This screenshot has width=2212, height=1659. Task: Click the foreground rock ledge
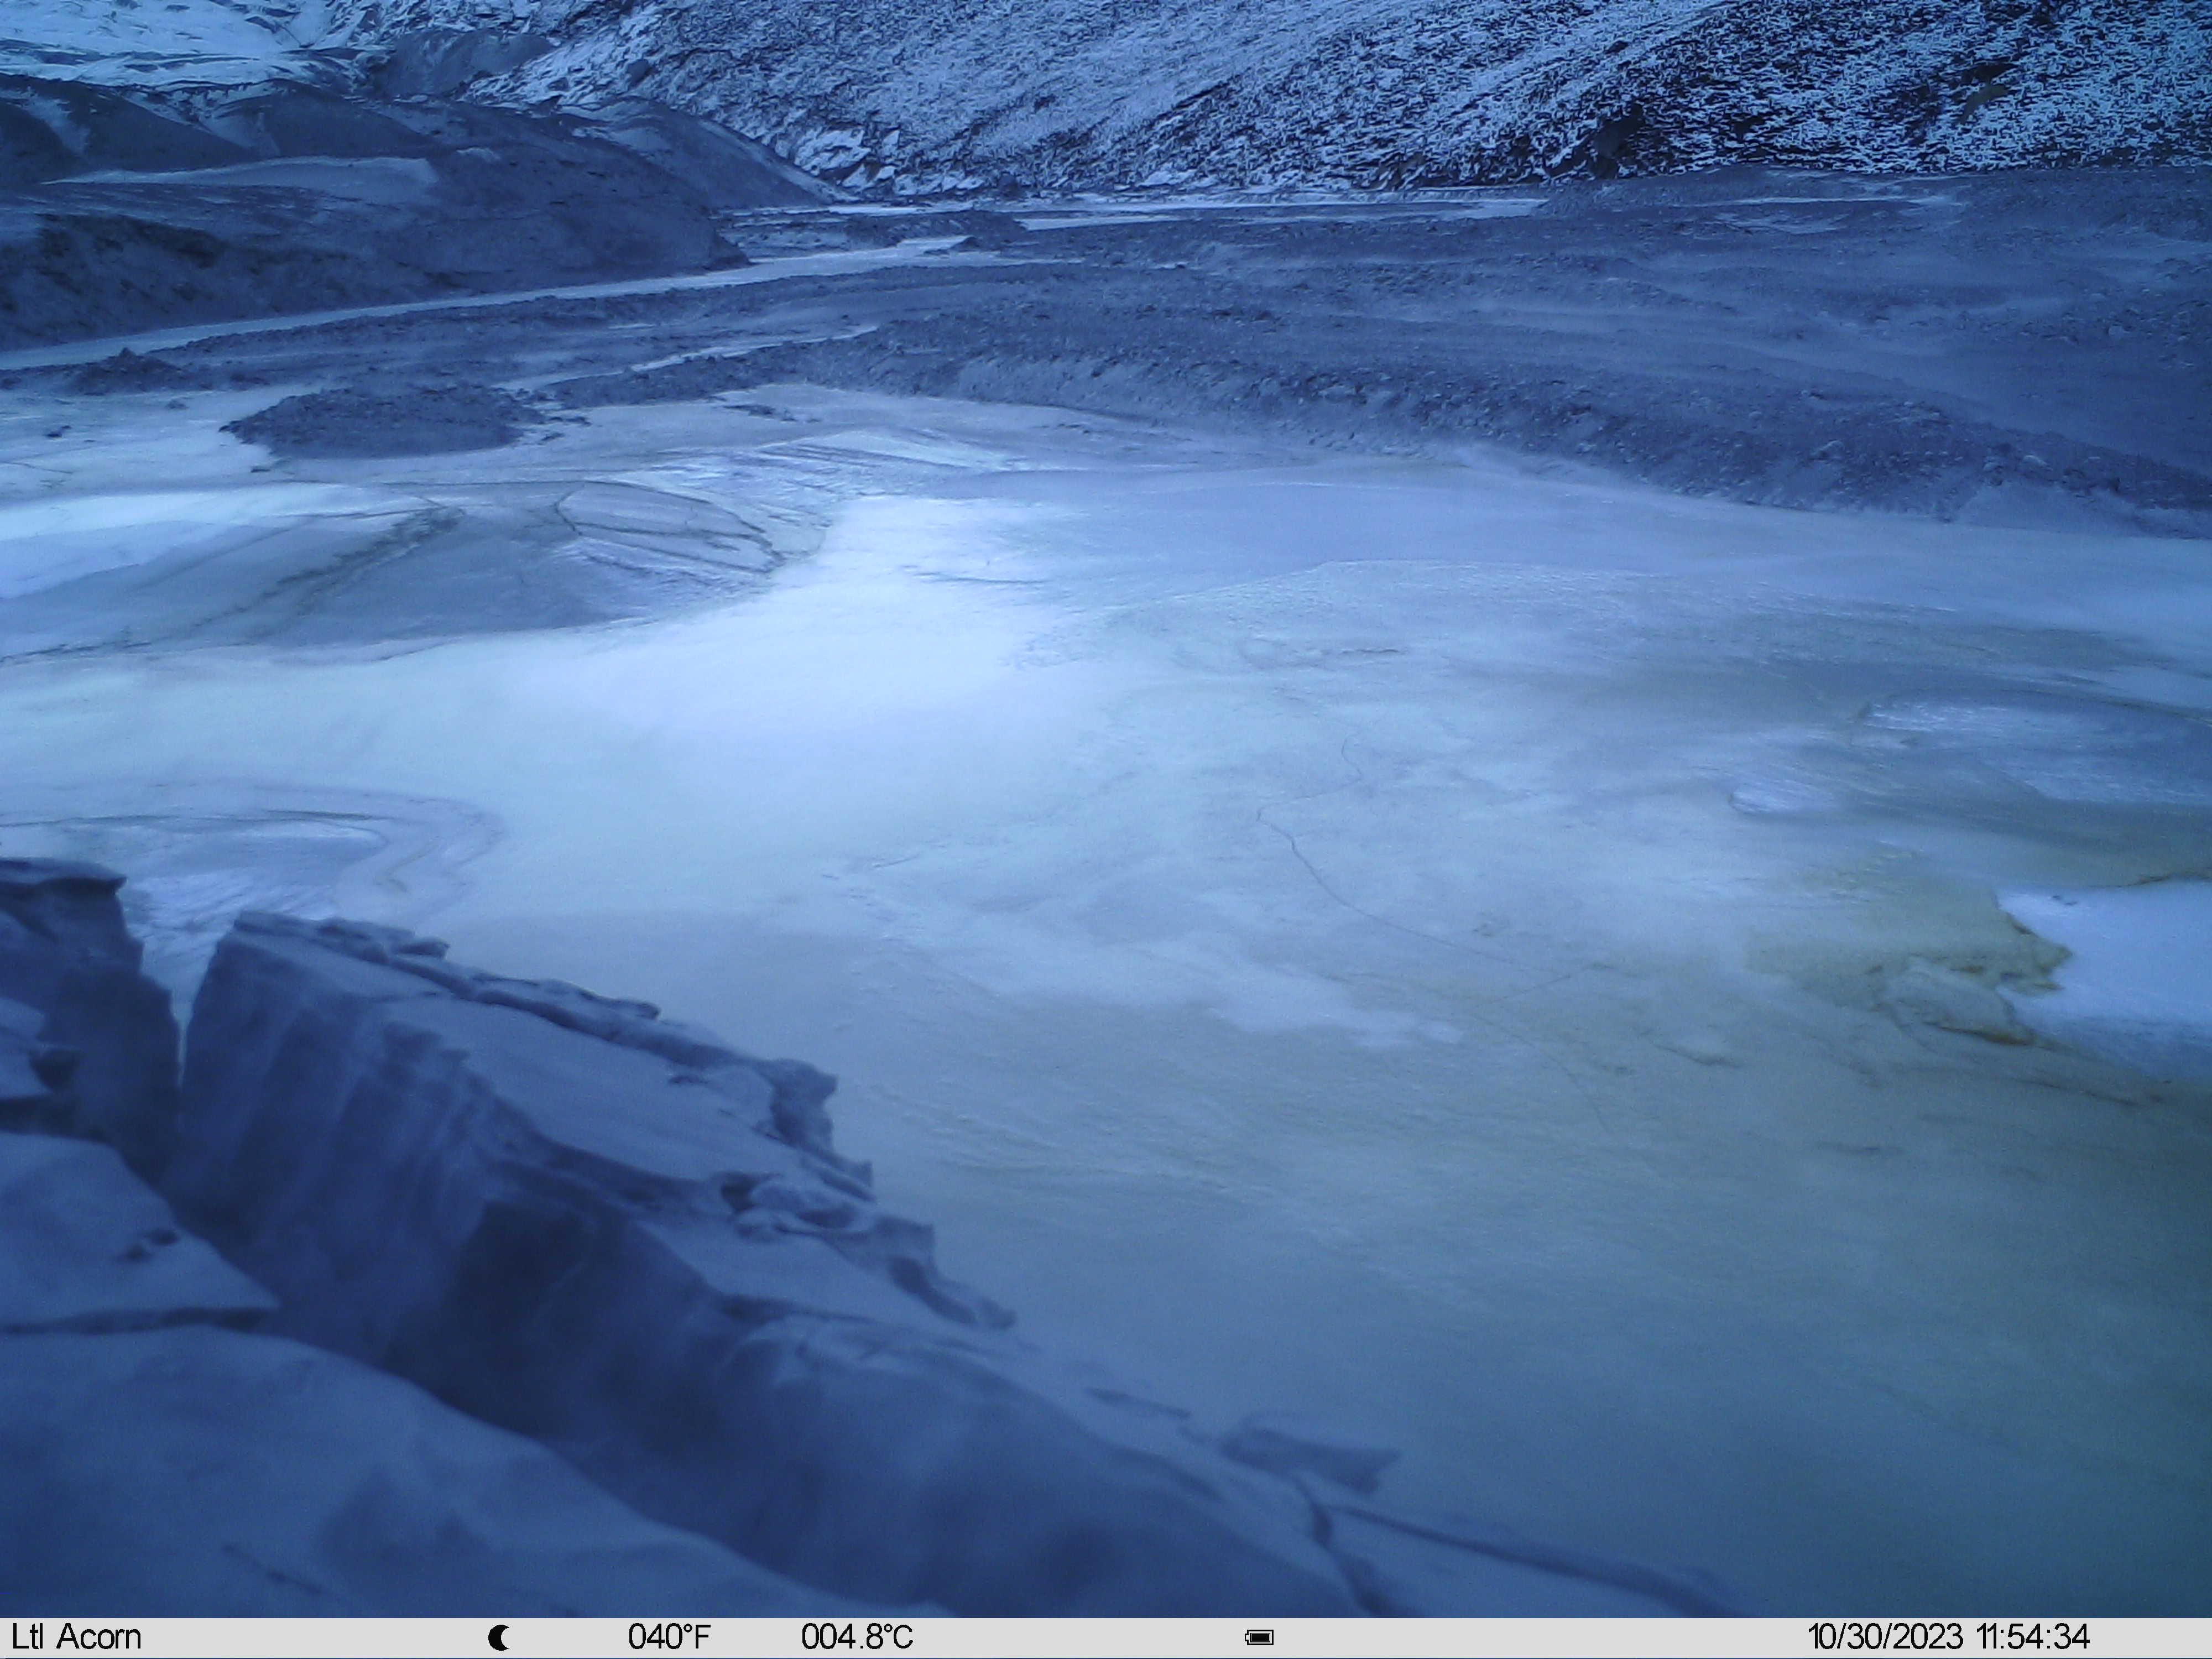tap(450, 1250)
